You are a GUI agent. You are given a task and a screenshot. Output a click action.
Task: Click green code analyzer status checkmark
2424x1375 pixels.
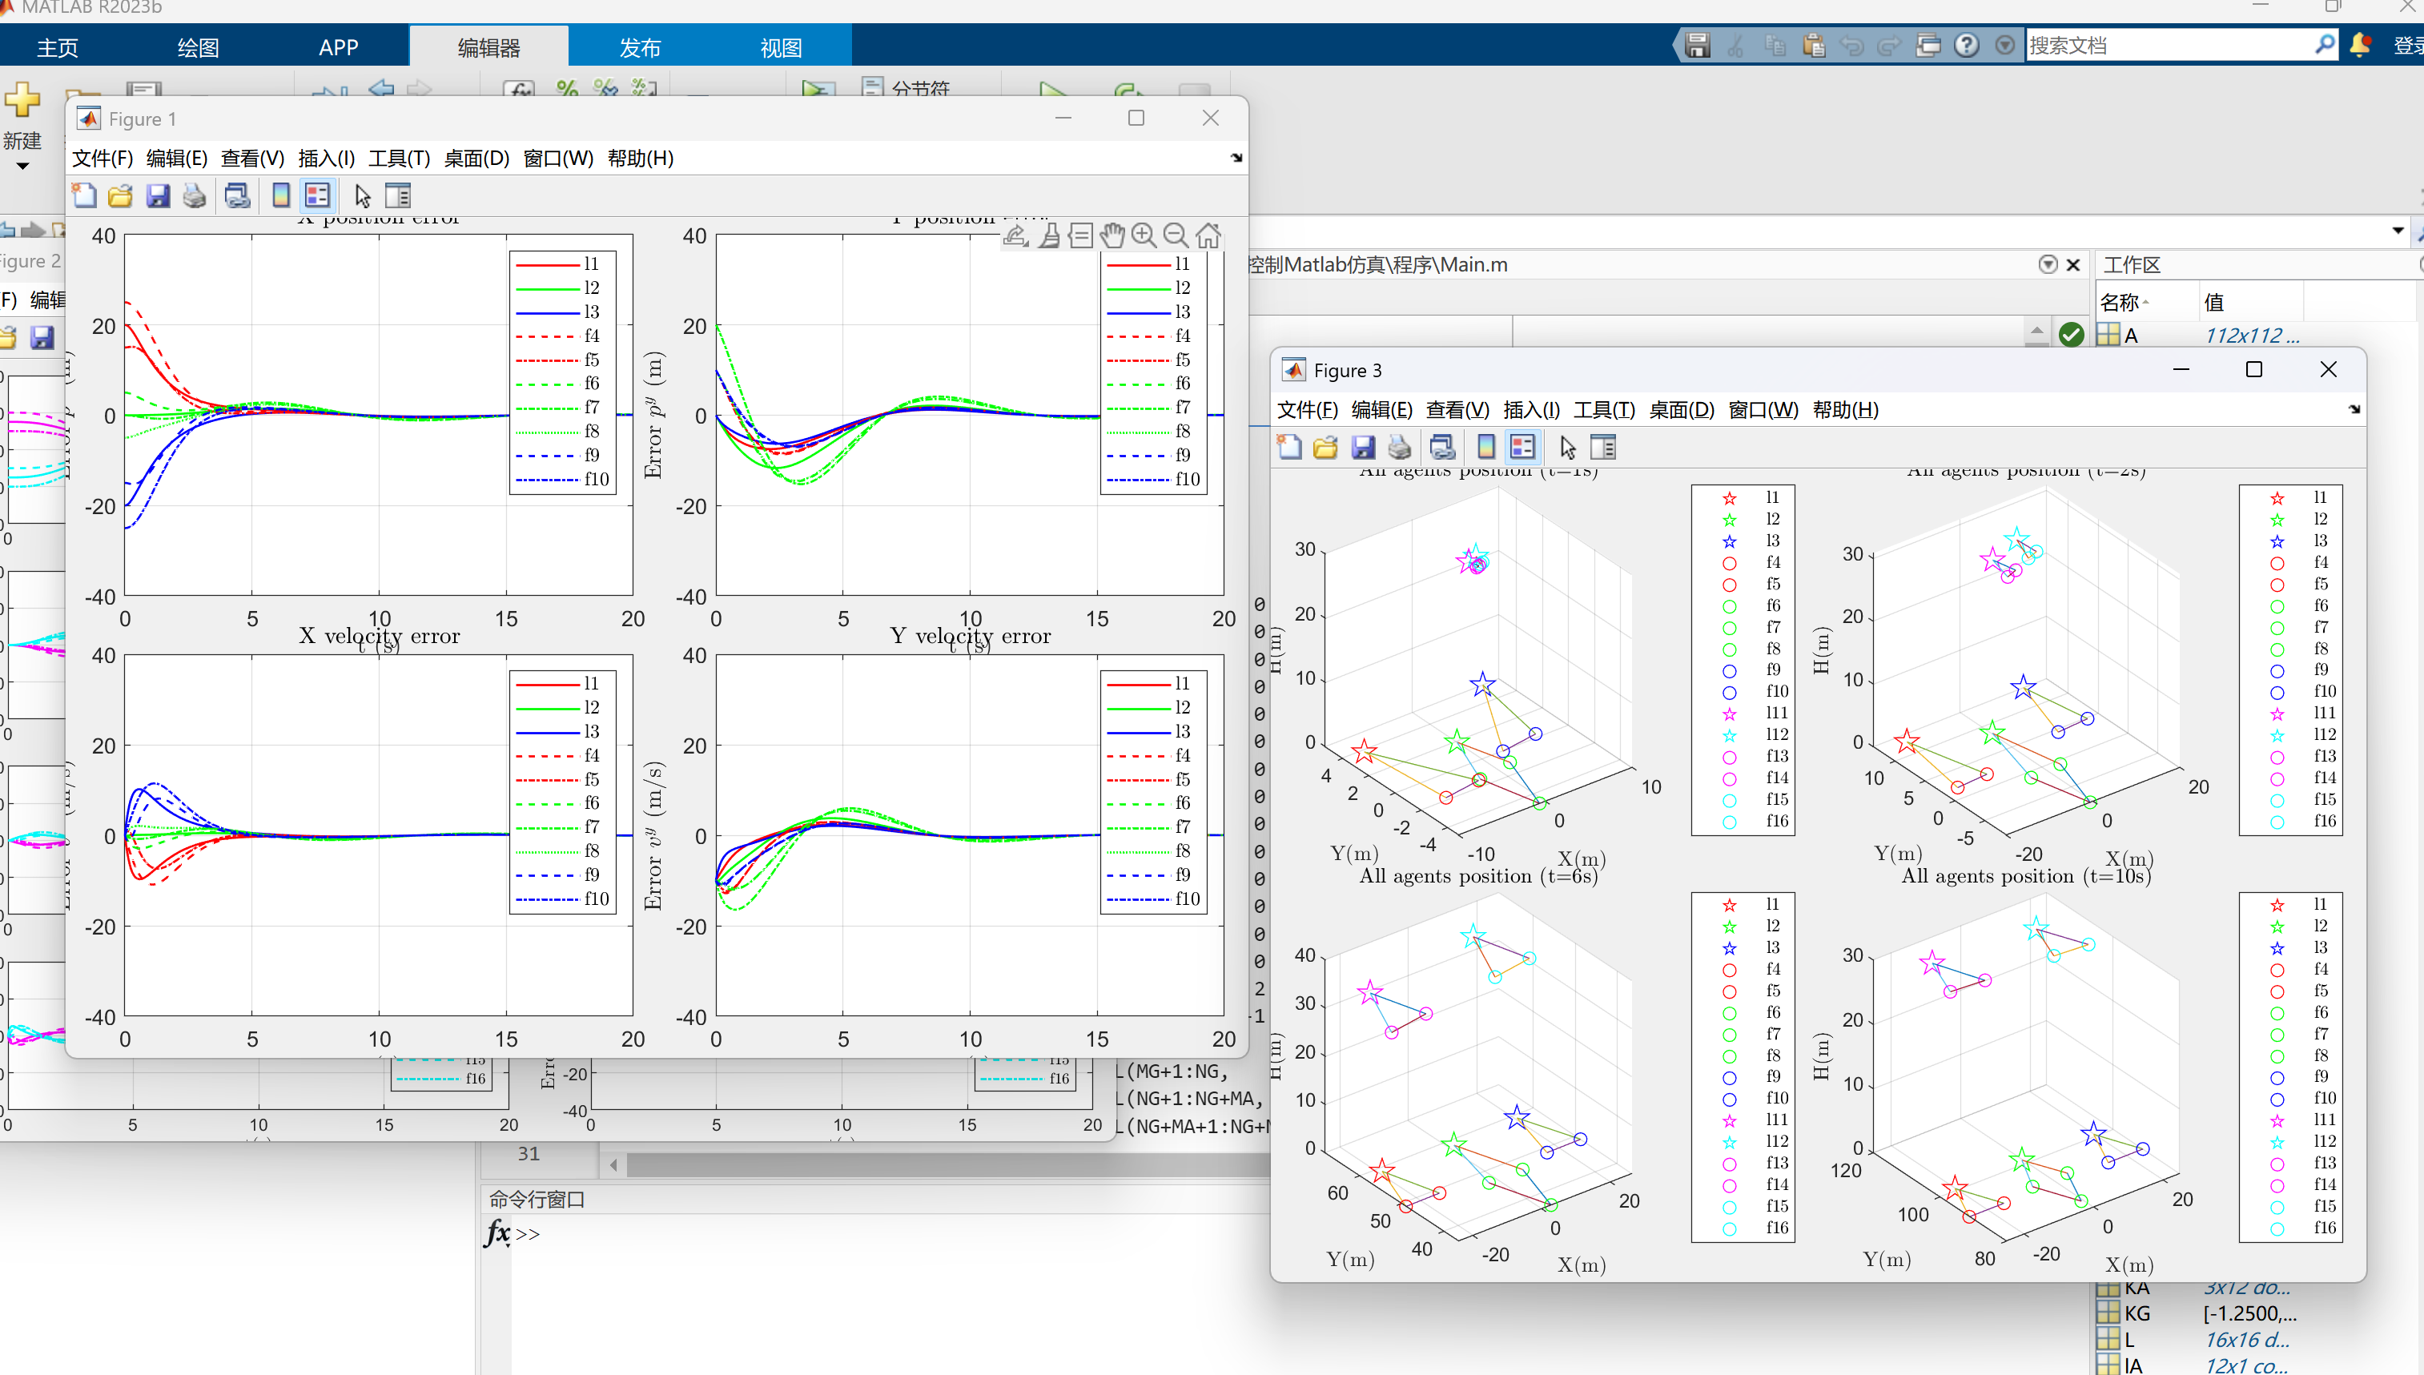[2071, 334]
